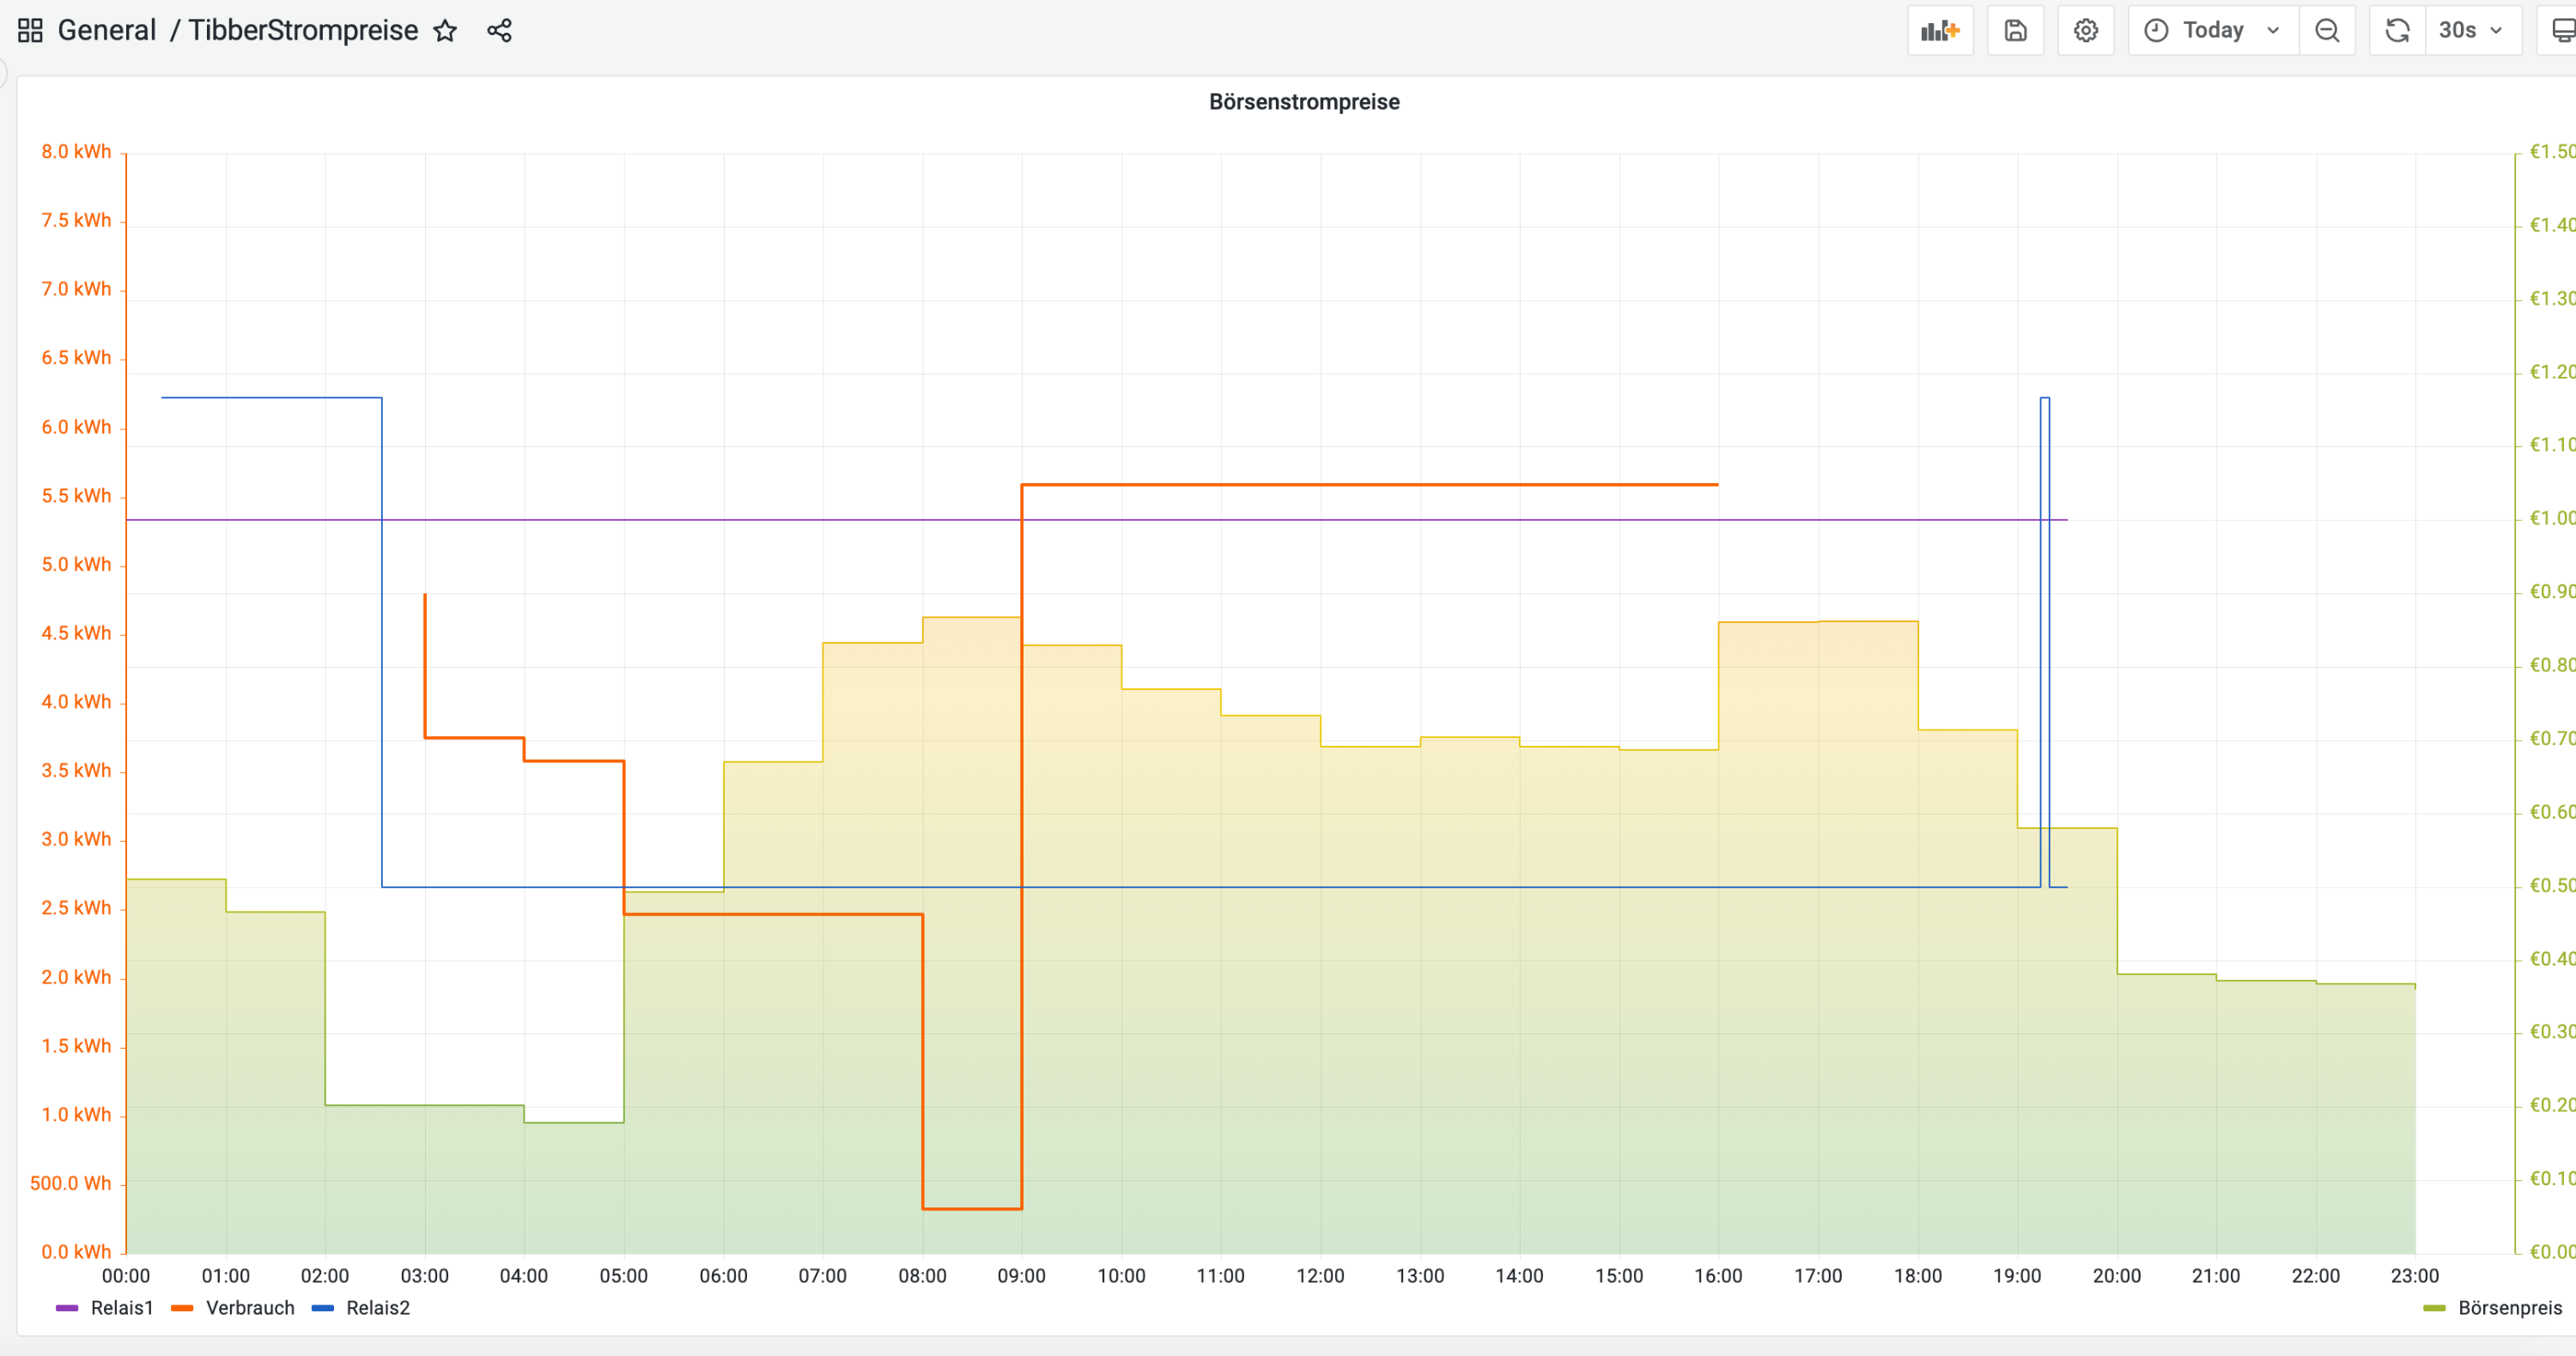Open dashboard settings gear

(x=2085, y=31)
